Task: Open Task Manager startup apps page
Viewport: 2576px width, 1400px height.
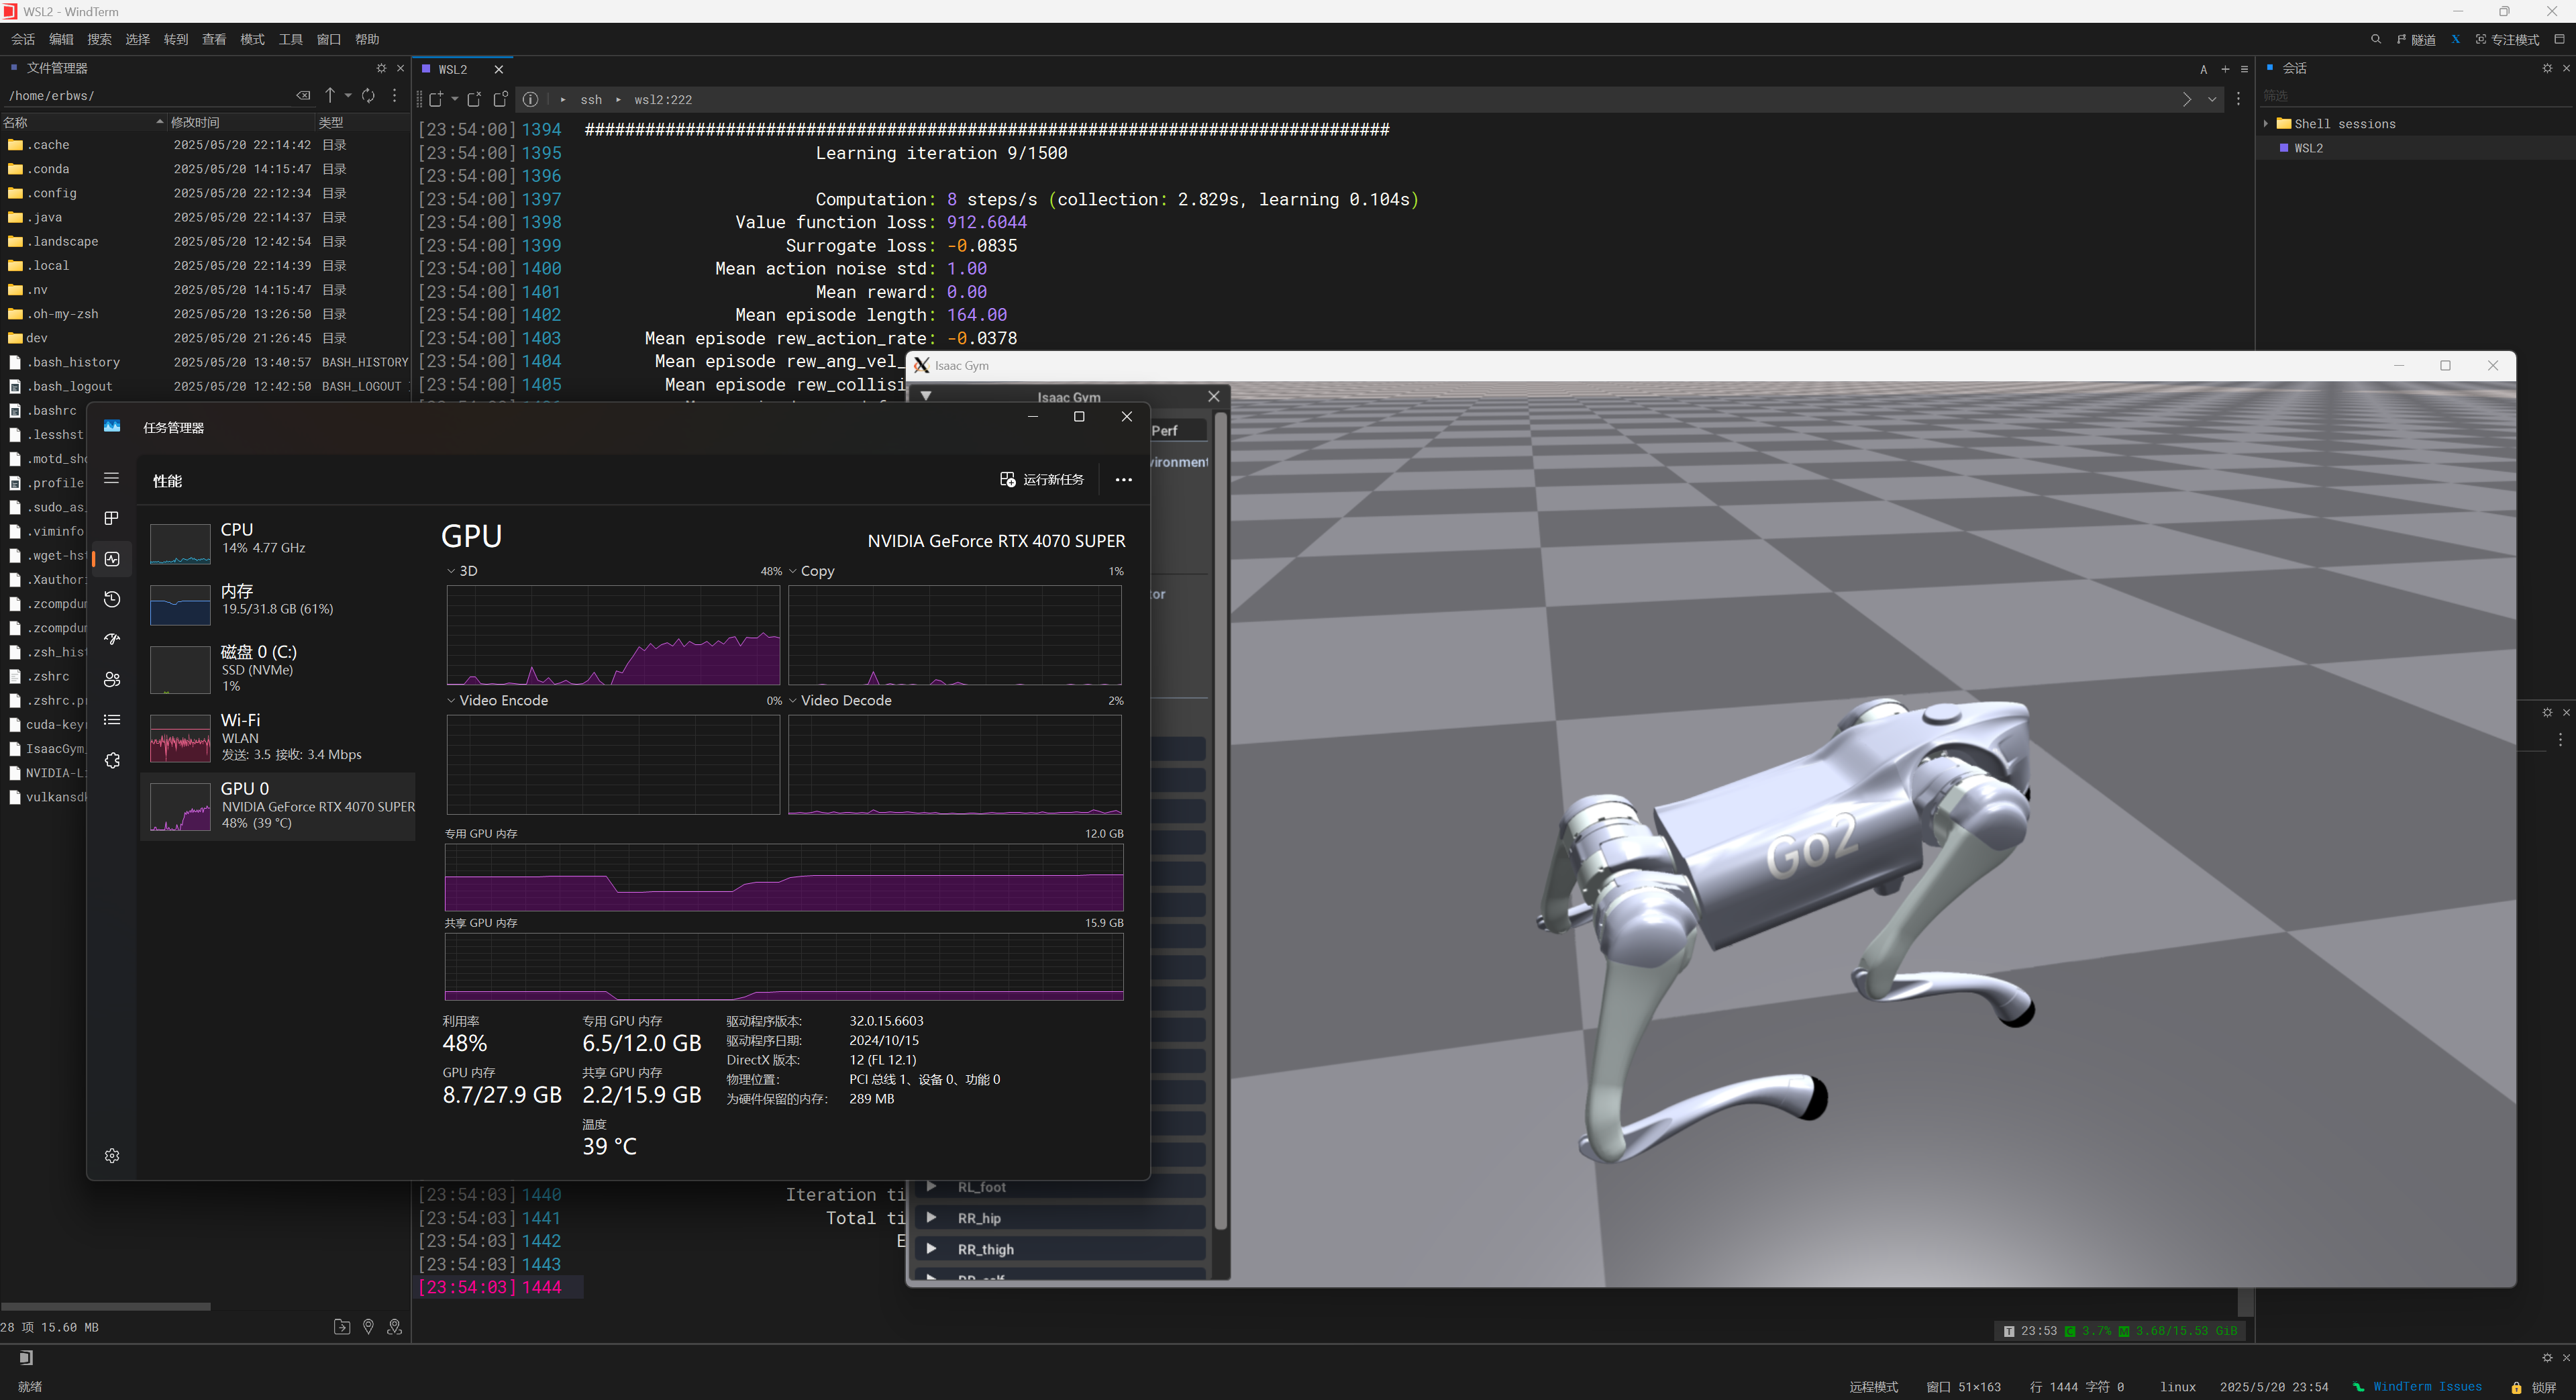Action: point(112,639)
